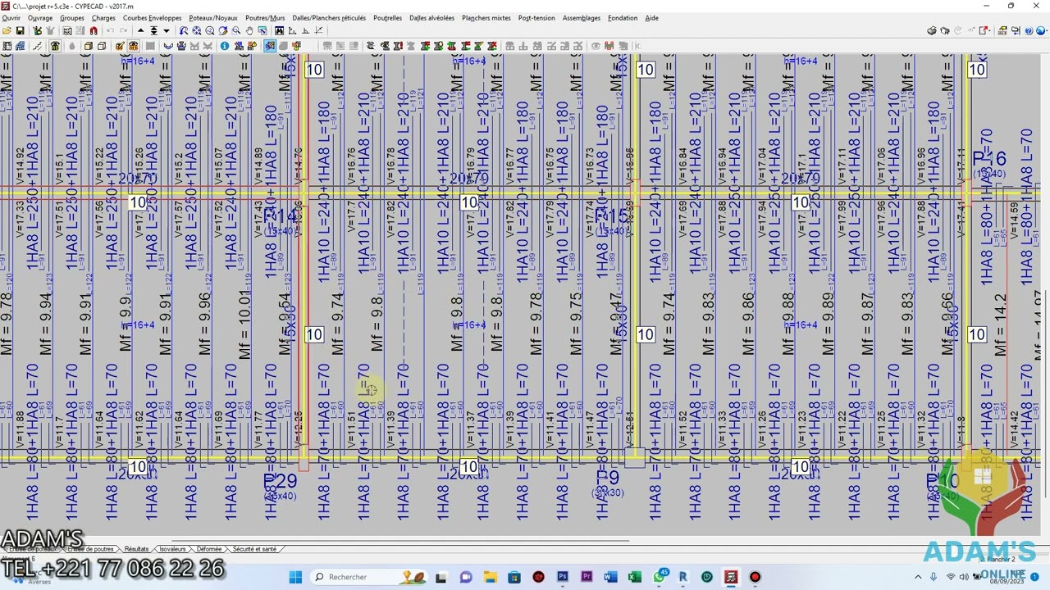The height and width of the screenshot is (590, 1050).
Task: Click the go-to-floor icon between the arrows
Action: [x=153, y=30]
